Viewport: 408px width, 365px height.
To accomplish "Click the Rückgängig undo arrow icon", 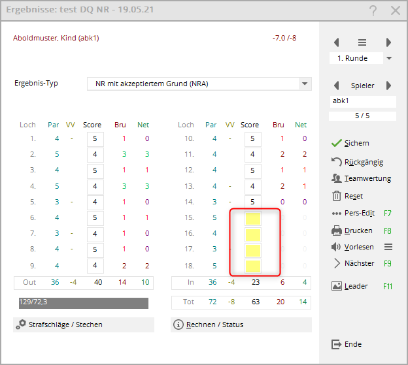I will click(x=337, y=161).
